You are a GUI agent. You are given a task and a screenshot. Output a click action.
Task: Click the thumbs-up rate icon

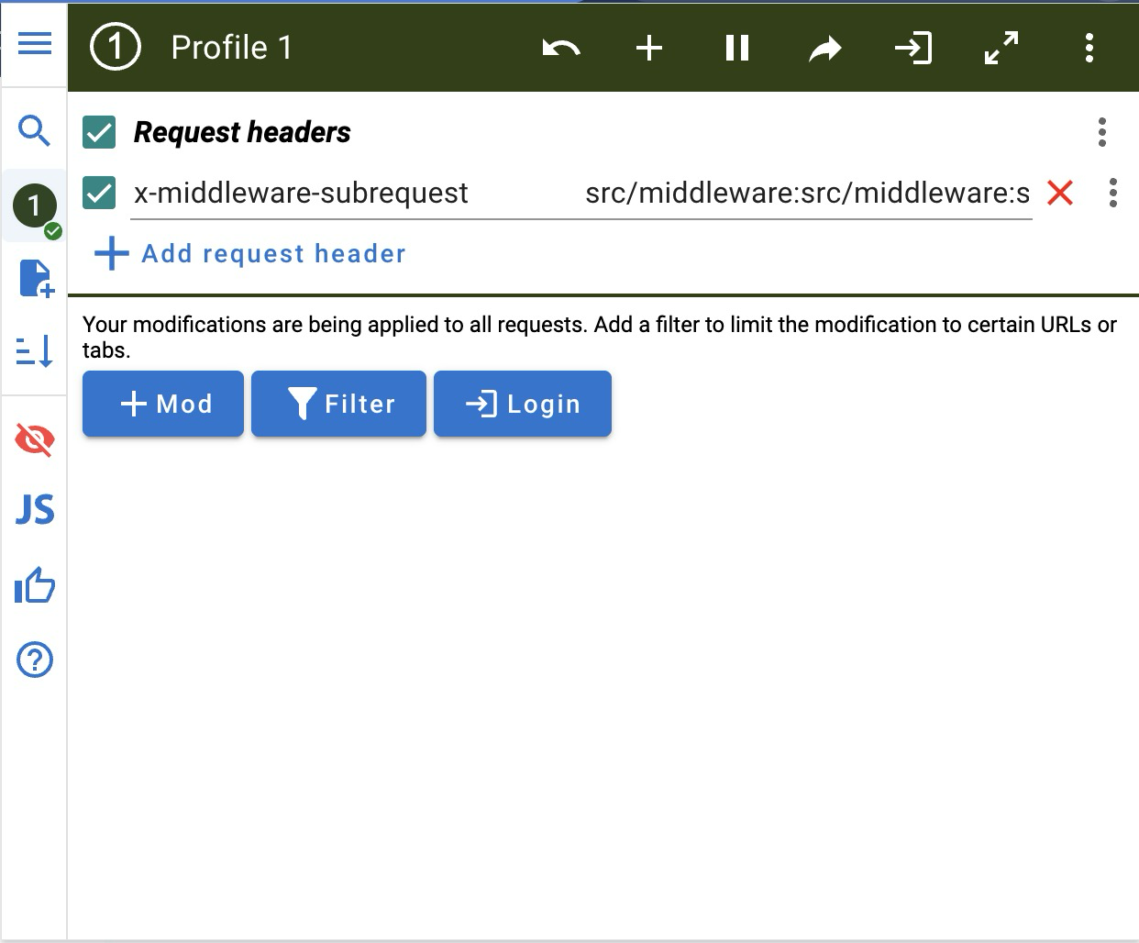pyautogui.click(x=35, y=585)
